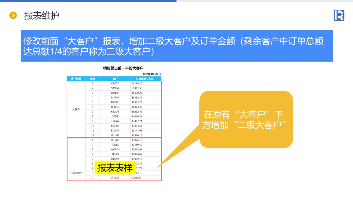The height and width of the screenshot is (198, 353).
Task: Click the orange chevron bullet beside 报表维护
Action: tap(13, 15)
